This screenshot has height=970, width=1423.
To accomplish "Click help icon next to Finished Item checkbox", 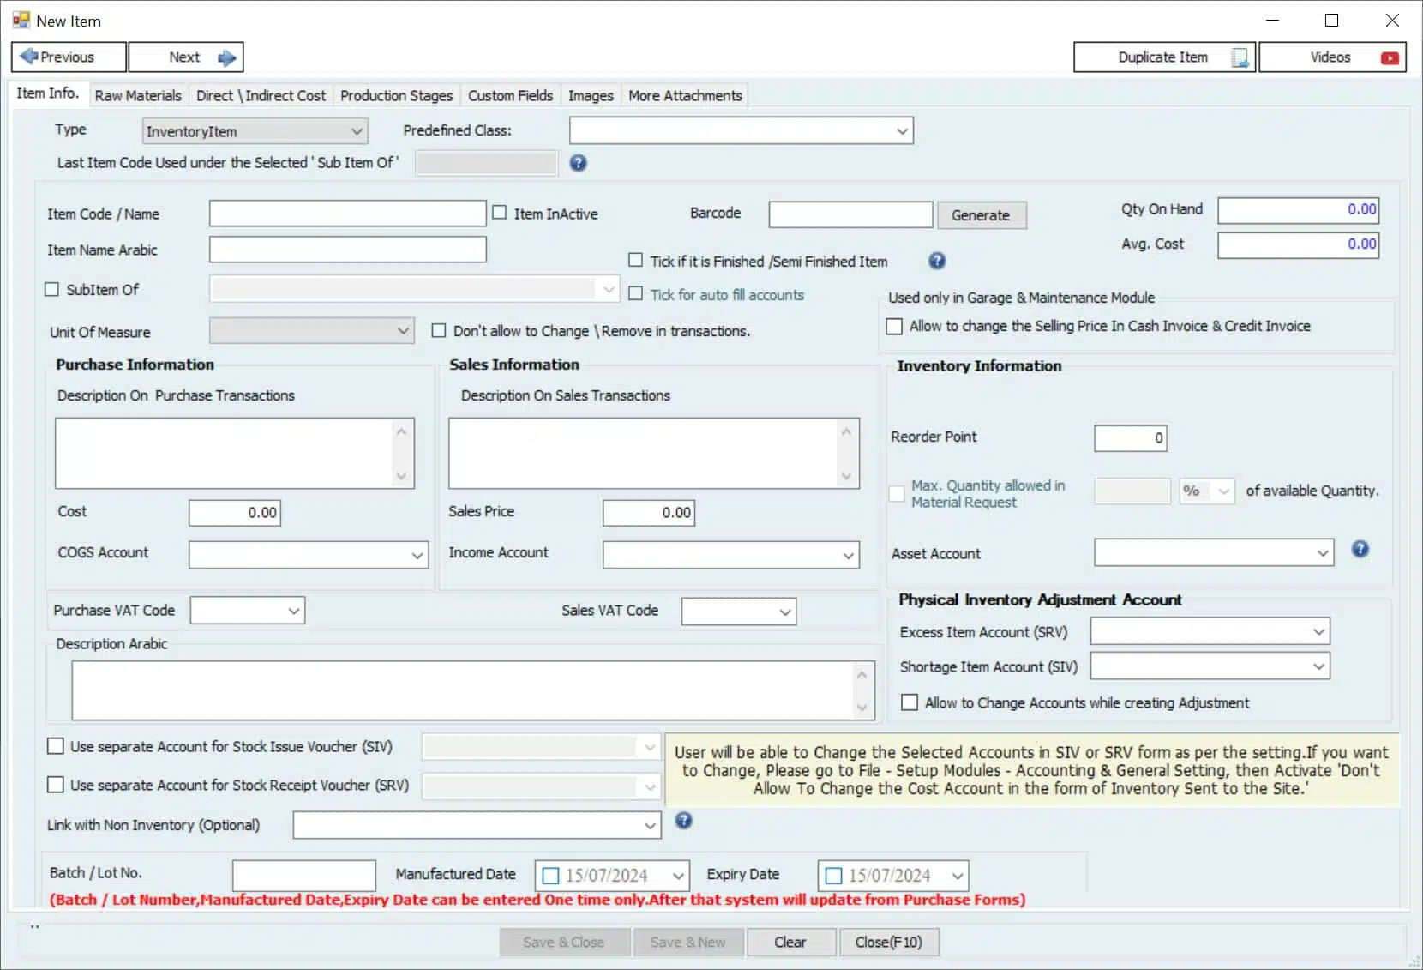I will click(x=937, y=261).
